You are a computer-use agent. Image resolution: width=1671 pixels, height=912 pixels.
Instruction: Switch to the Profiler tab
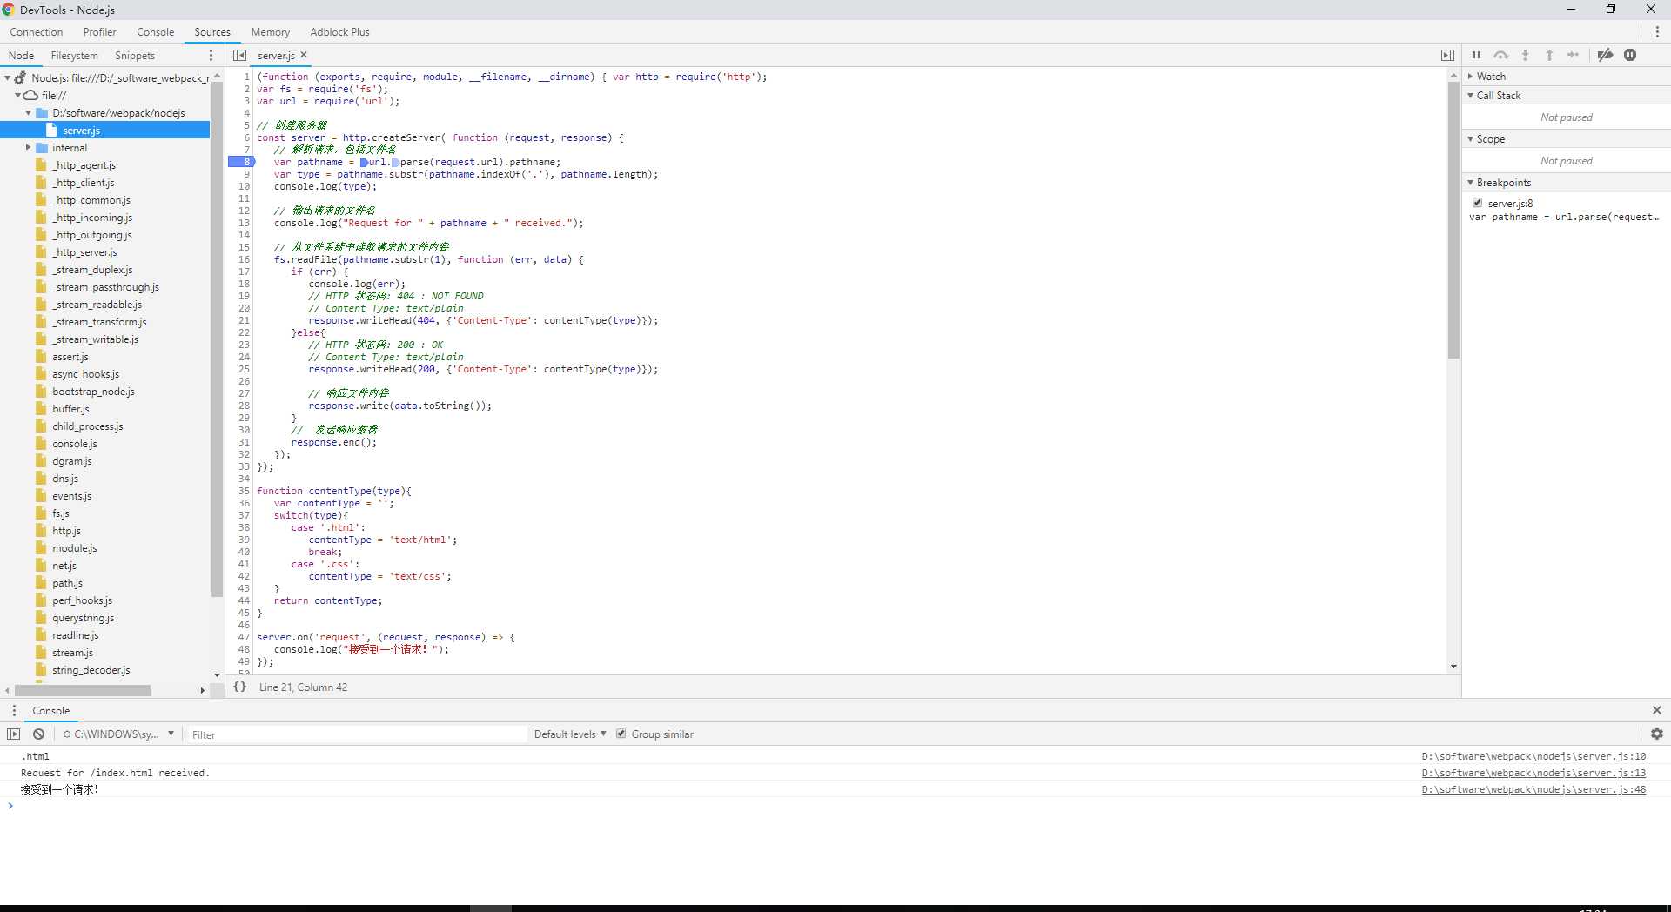click(x=99, y=31)
